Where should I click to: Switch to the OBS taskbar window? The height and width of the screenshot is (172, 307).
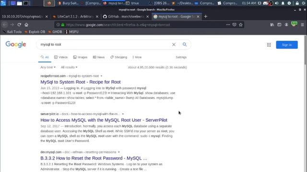159,3
